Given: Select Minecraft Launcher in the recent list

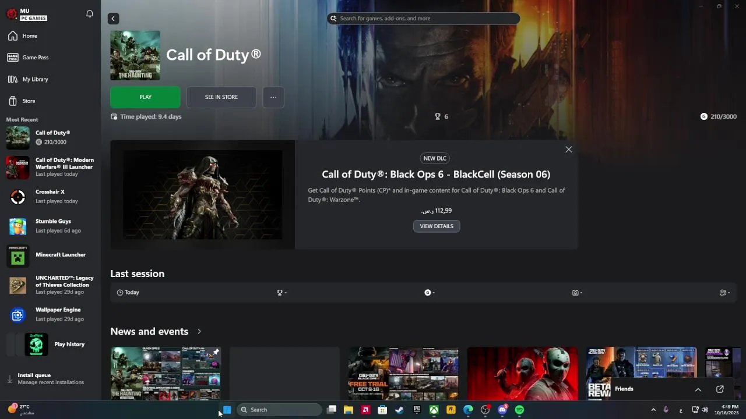Looking at the screenshot, I should [x=50, y=255].
